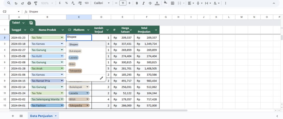Open the Tas Tote dropdown in row 2
The width and height of the screenshot is (283, 119).
pyautogui.click(x=62, y=38)
